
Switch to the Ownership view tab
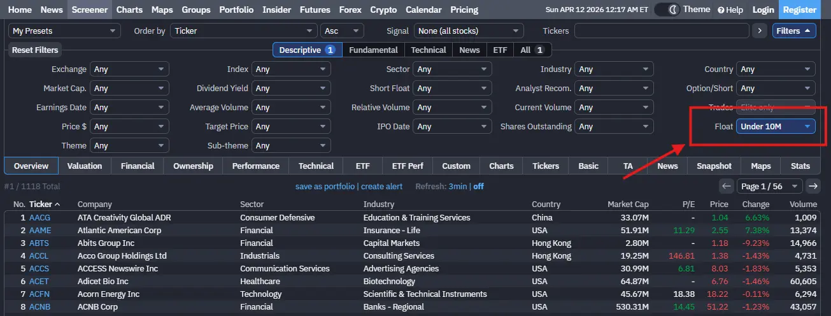coord(193,166)
